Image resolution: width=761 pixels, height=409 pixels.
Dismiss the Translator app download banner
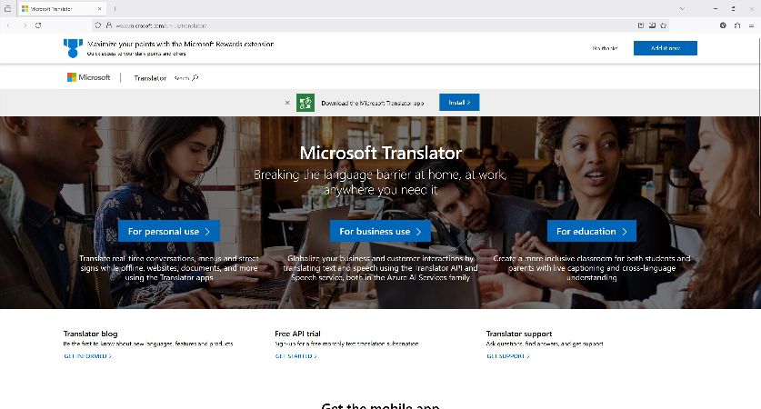tap(287, 103)
